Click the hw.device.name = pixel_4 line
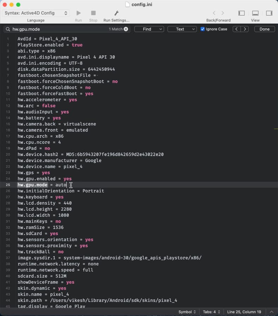The height and width of the screenshot is (316, 278). coord(50,166)
